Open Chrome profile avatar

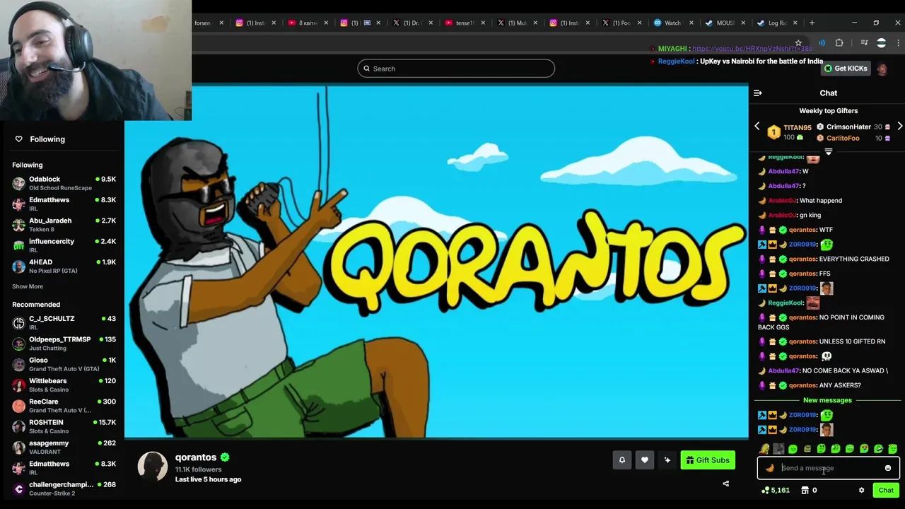tap(881, 43)
